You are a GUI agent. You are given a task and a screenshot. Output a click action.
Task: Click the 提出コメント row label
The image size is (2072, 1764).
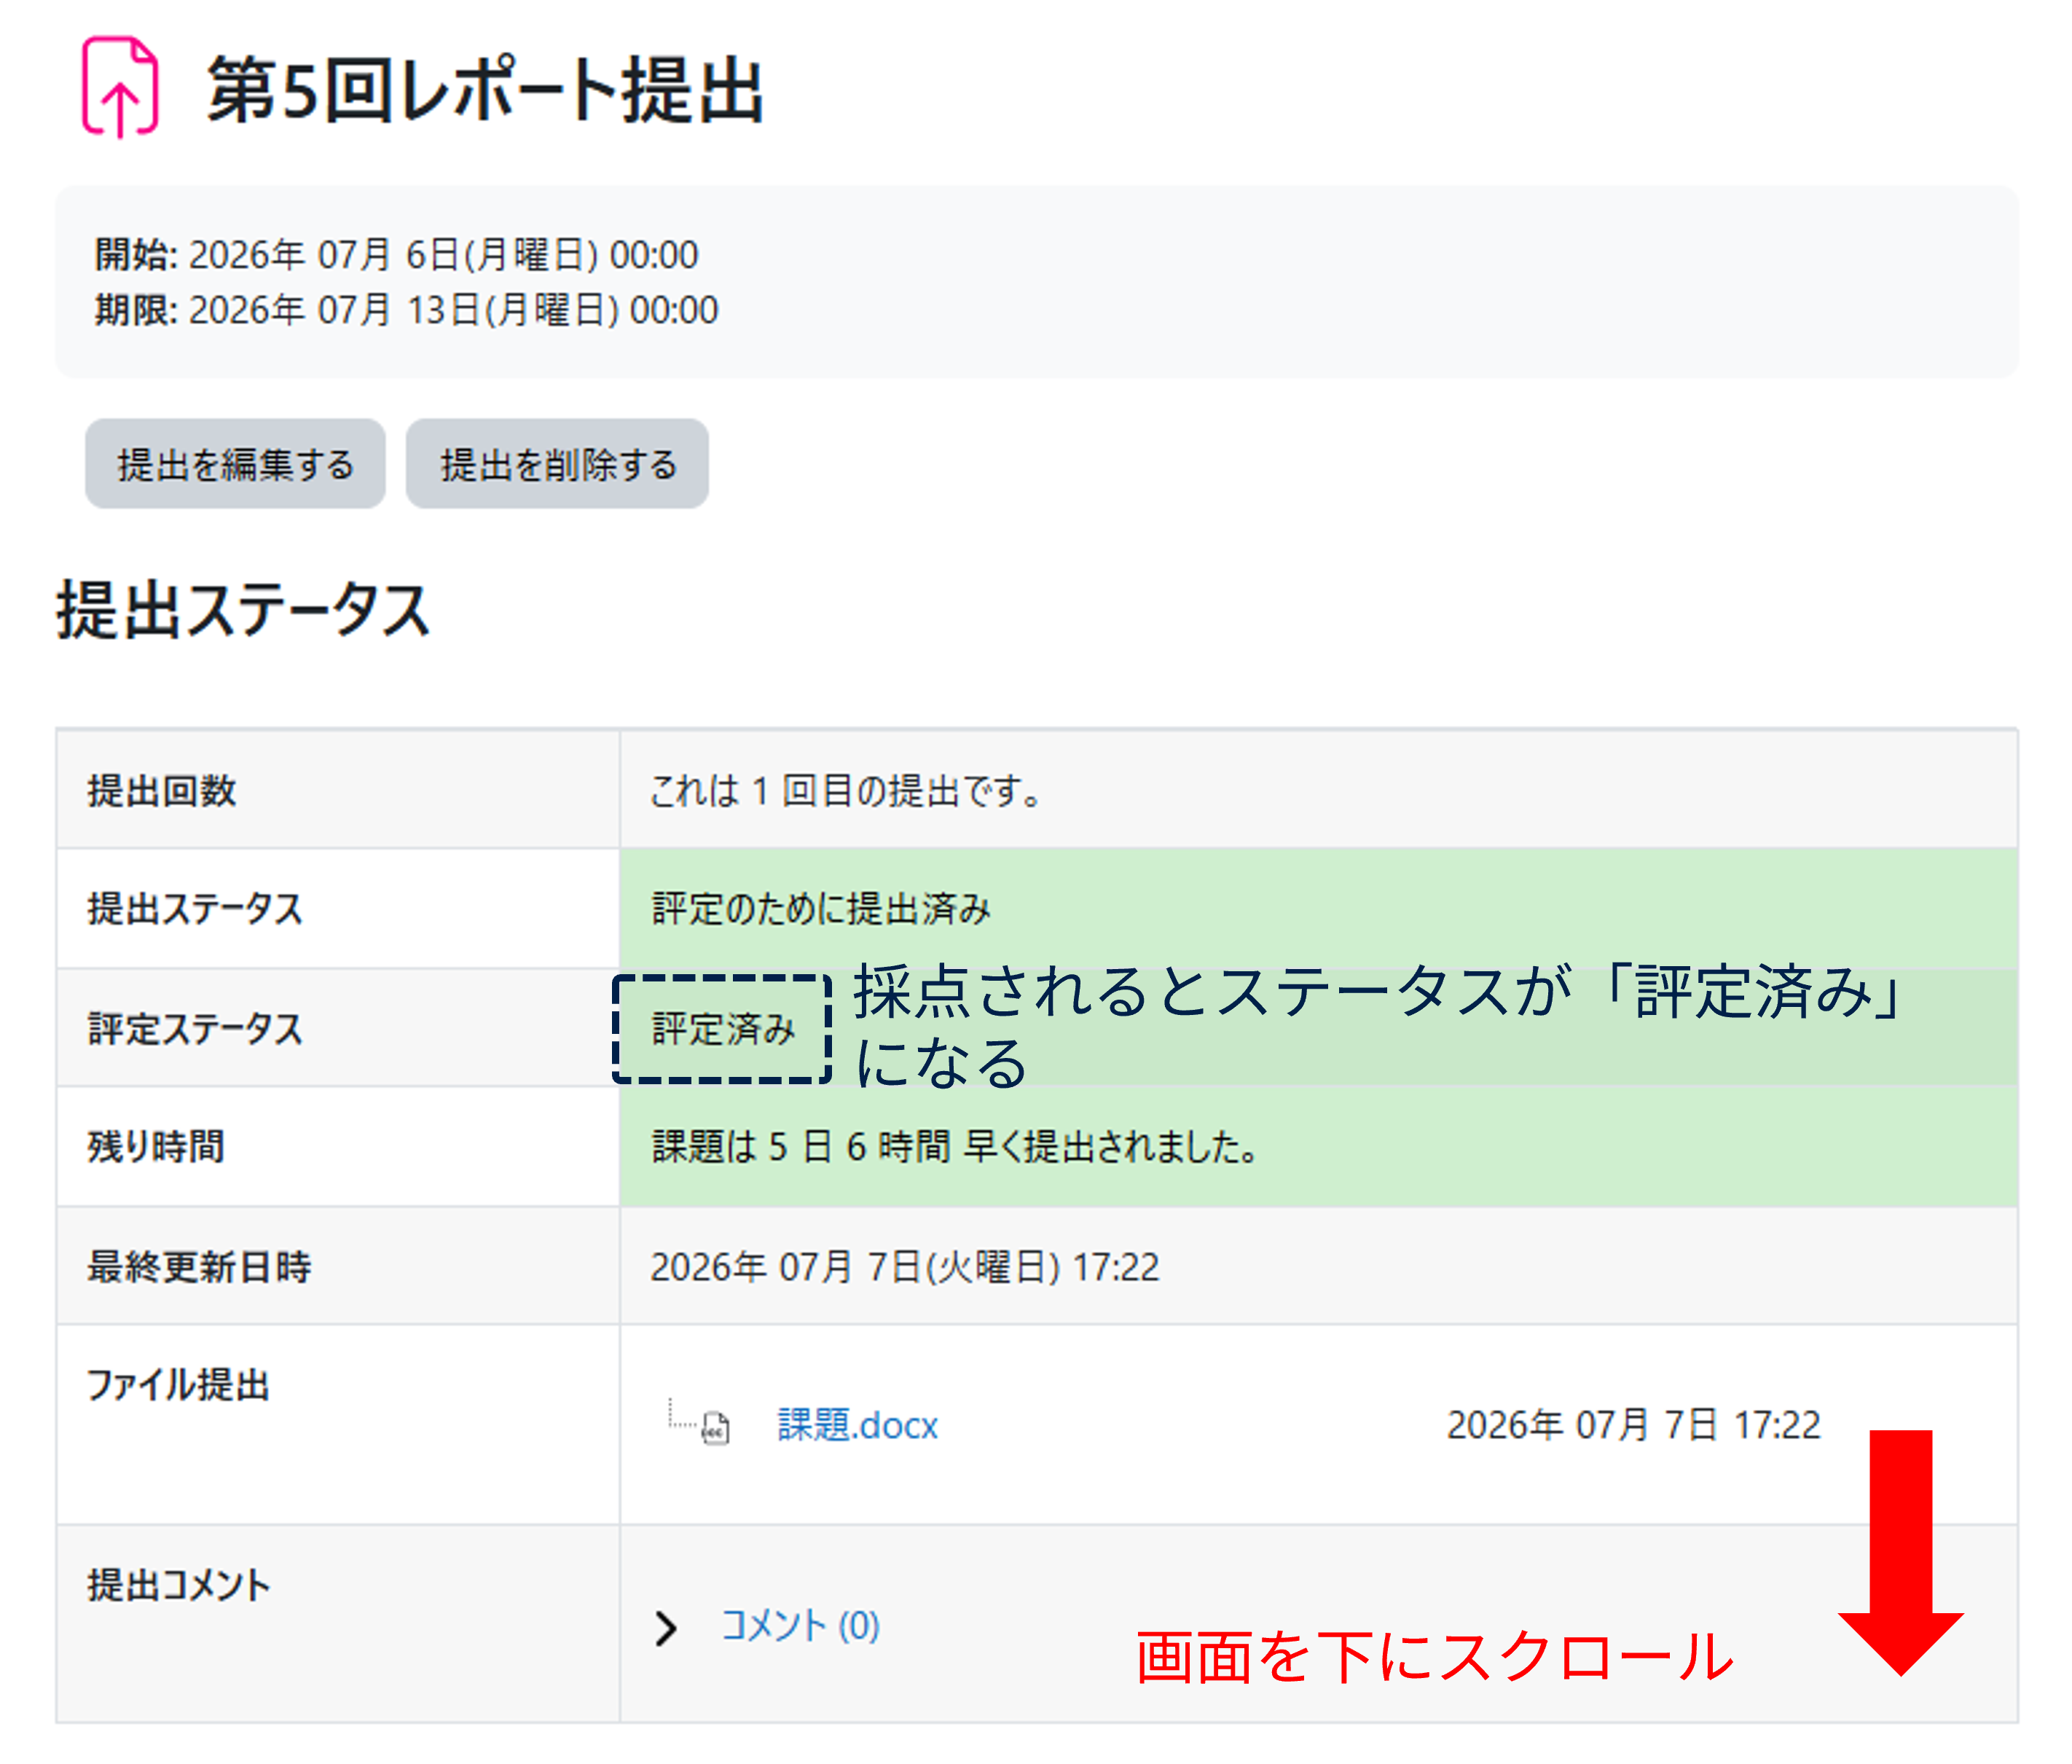[179, 1585]
